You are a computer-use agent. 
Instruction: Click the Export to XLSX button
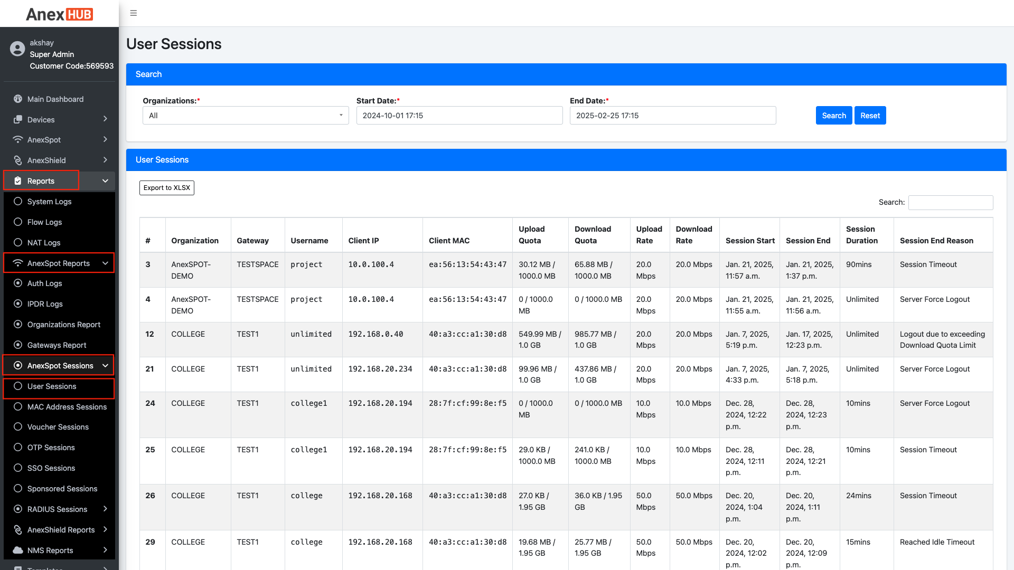pyautogui.click(x=166, y=187)
